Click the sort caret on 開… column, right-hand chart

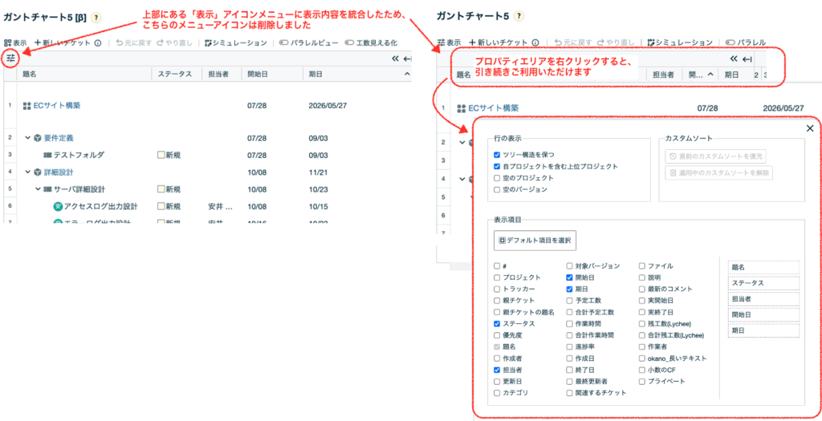click(x=710, y=75)
